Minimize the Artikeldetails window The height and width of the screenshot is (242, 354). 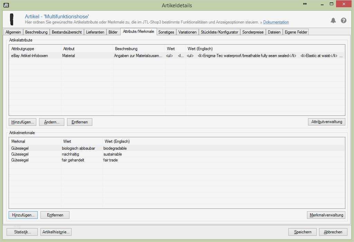322,4
